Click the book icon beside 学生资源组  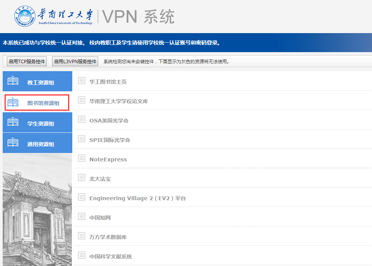coord(13,121)
